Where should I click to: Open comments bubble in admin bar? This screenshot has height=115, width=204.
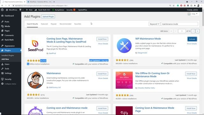tap(21, 10)
